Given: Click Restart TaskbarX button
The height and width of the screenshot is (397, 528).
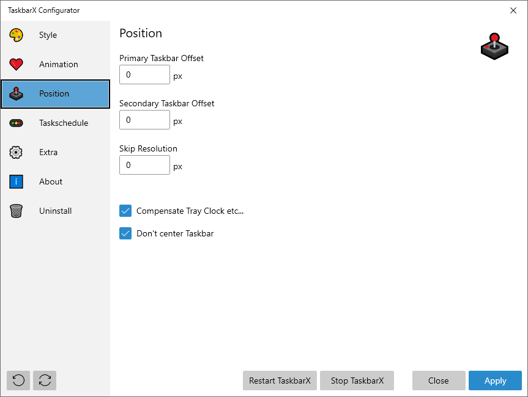Looking at the screenshot, I should [x=280, y=381].
